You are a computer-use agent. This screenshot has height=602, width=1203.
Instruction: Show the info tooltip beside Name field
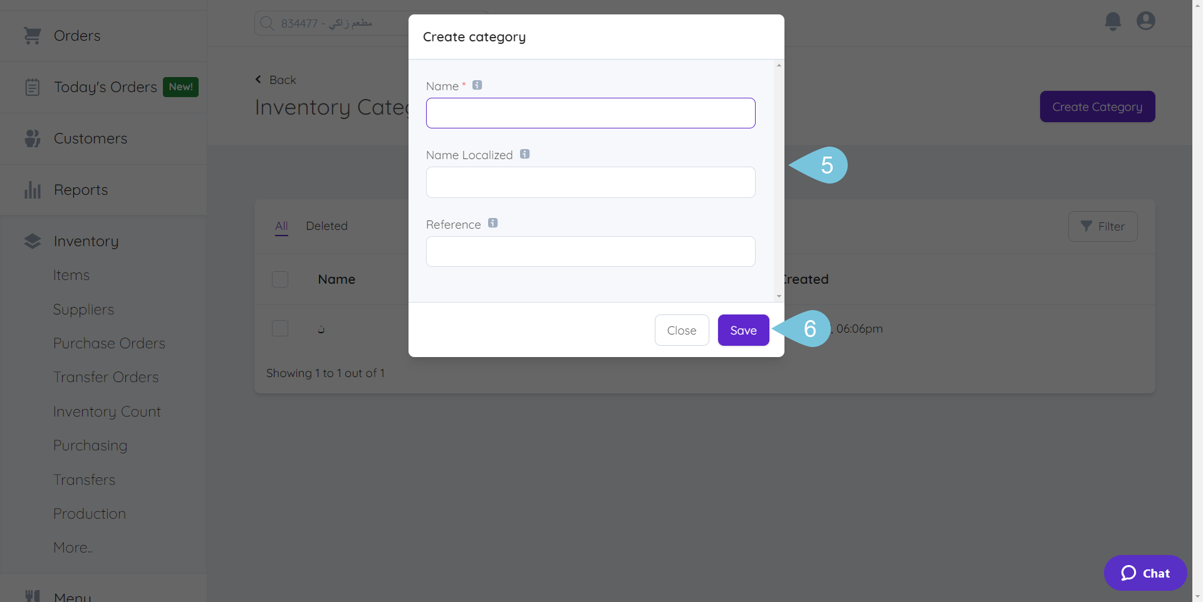pos(477,85)
